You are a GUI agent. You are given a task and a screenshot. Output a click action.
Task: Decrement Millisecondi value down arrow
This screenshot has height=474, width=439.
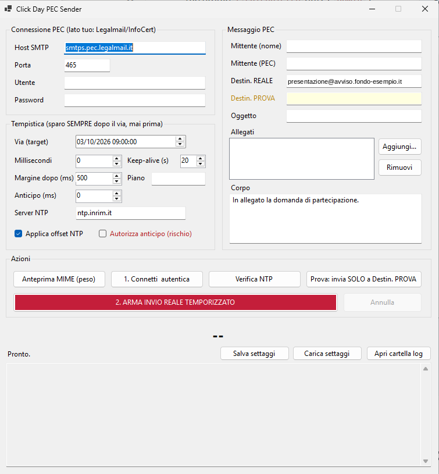117,163
